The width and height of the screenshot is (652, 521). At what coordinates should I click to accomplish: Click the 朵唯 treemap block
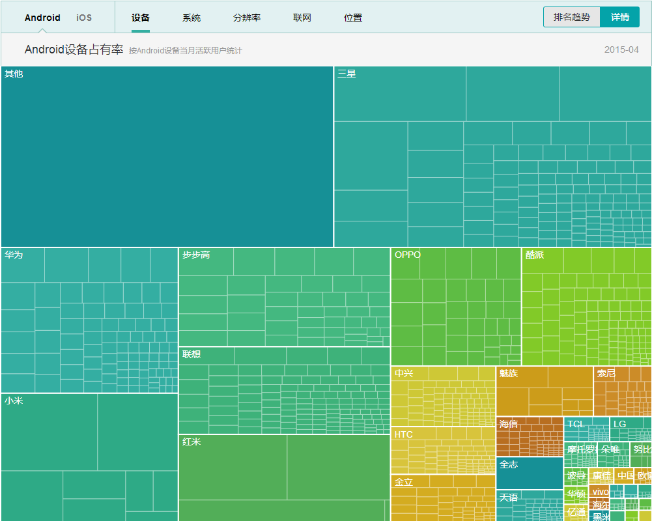click(x=614, y=455)
